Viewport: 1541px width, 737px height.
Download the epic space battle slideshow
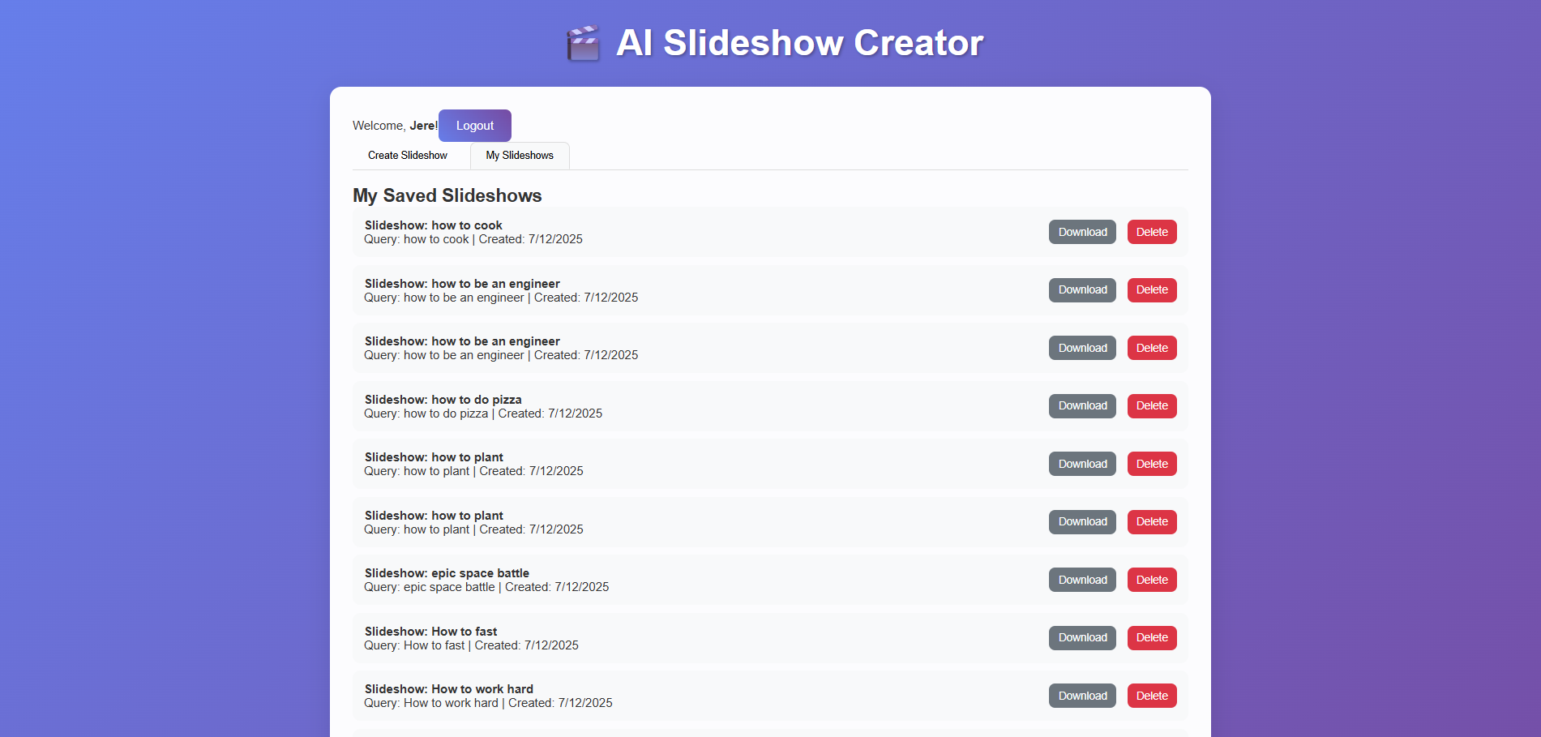(1082, 580)
